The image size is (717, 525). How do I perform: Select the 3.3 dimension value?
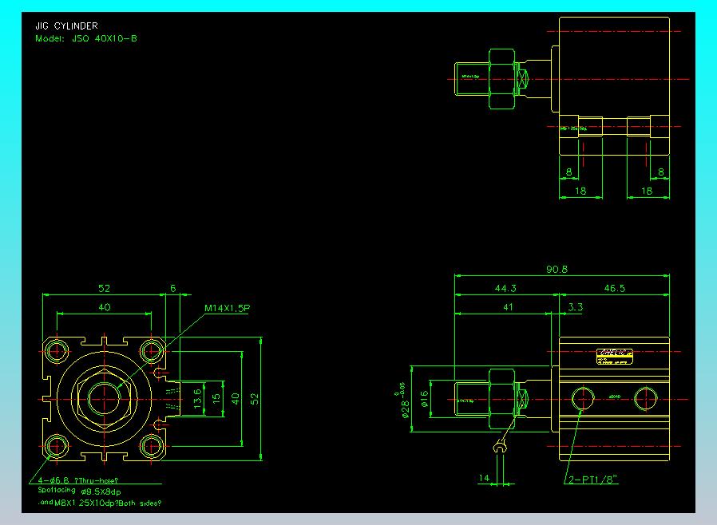575,307
